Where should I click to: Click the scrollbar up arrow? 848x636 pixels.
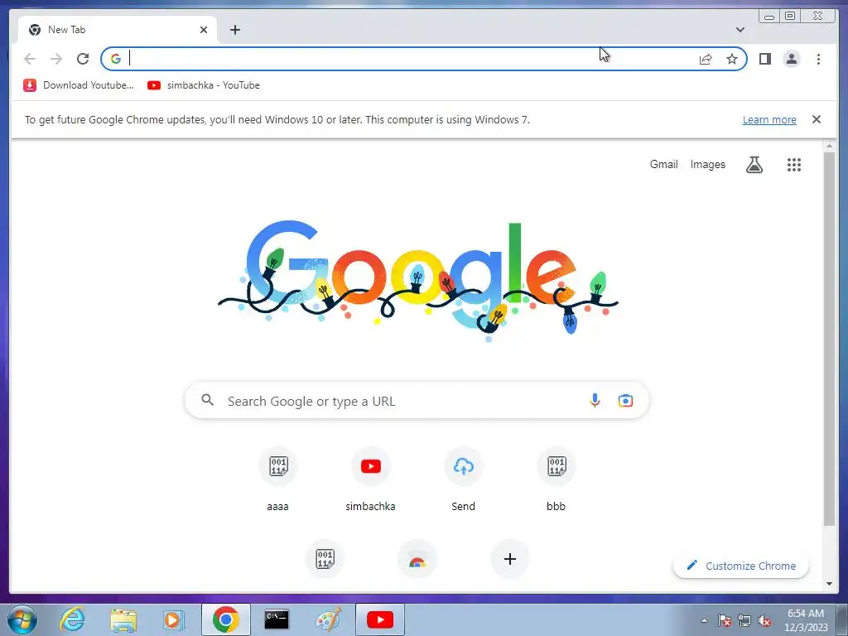click(829, 146)
